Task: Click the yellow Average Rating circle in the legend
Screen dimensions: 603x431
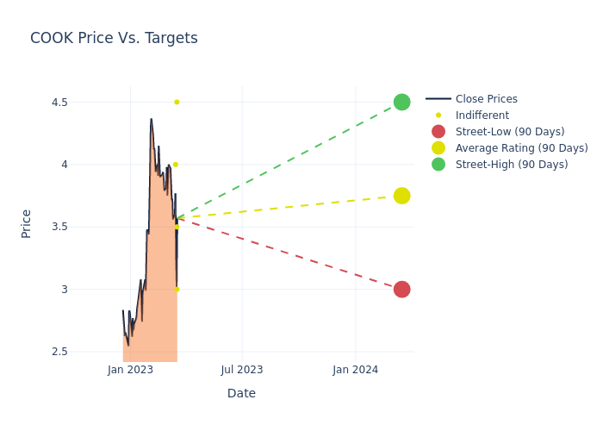Action: click(438, 148)
